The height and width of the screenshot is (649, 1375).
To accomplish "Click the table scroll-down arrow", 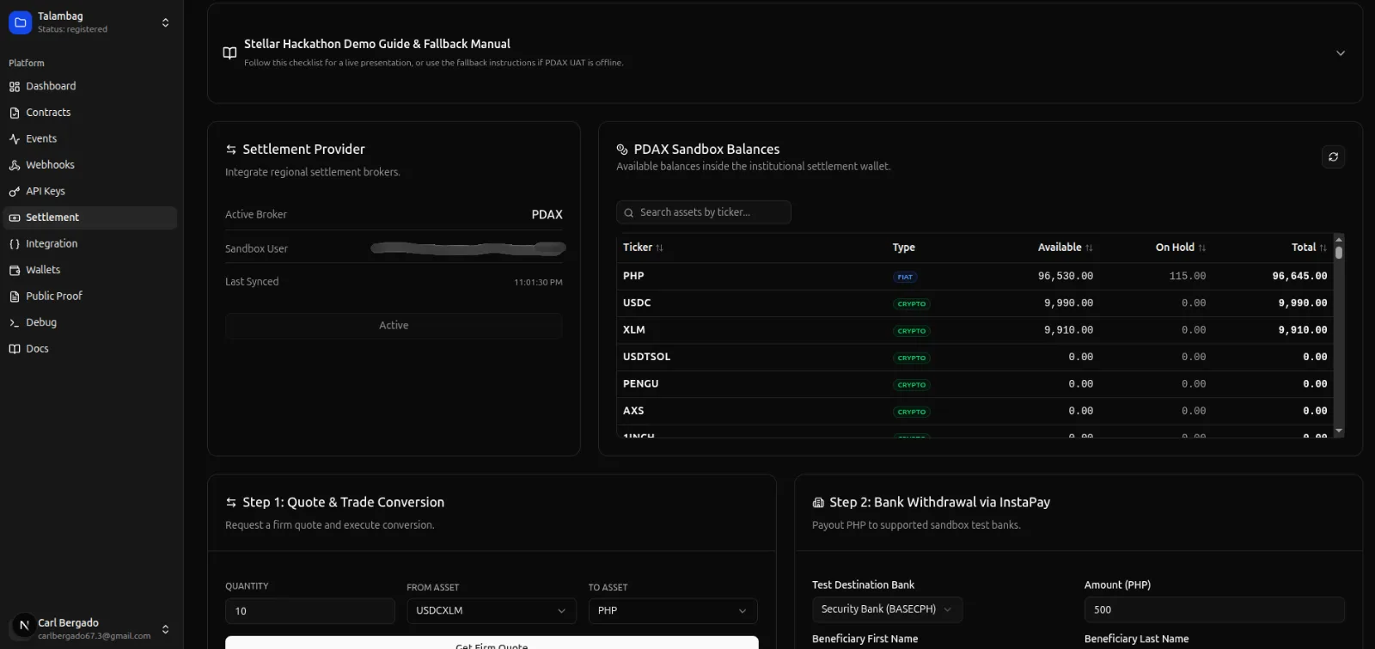I will (x=1339, y=431).
